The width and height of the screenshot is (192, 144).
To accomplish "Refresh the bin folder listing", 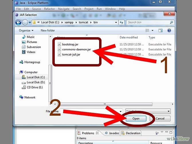I will 122,22.
